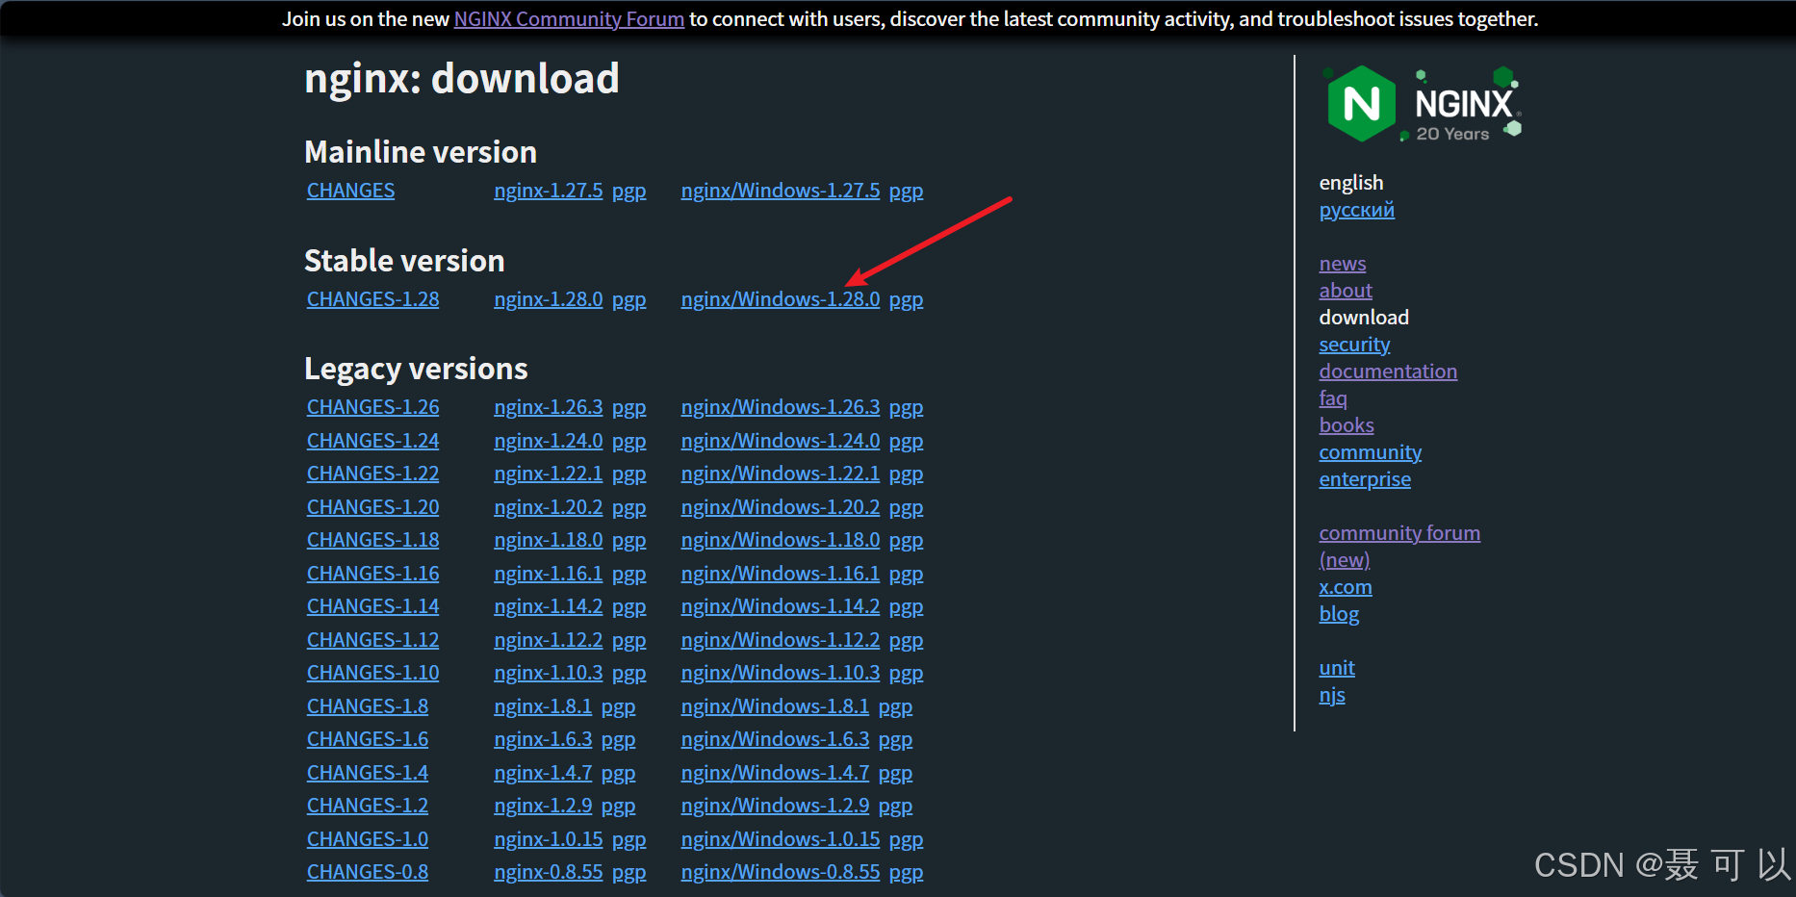Open CHANGES-1.12 link
1796x897 pixels.
(372, 640)
